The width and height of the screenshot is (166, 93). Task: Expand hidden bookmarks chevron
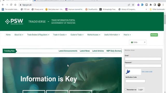coord(146,9)
